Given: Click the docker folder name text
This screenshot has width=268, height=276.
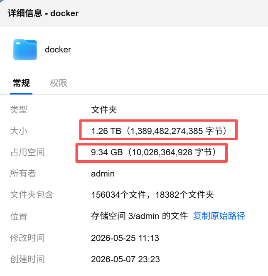Looking at the screenshot, I should coord(58,50).
